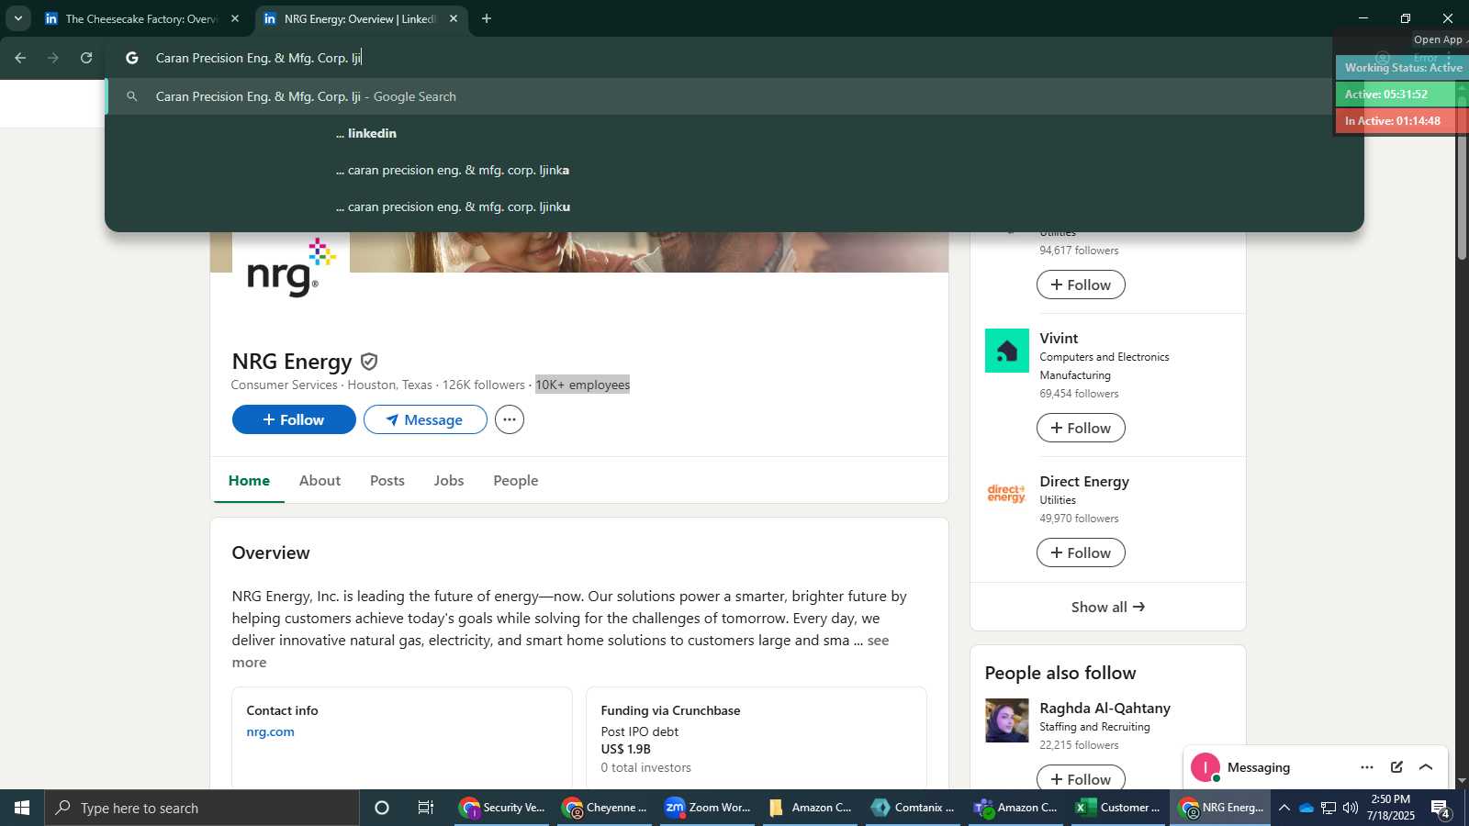Viewport: 1469px width, 826px height.
Task: Open the speaker volume tray icon
Action: tap(1351, 808)
